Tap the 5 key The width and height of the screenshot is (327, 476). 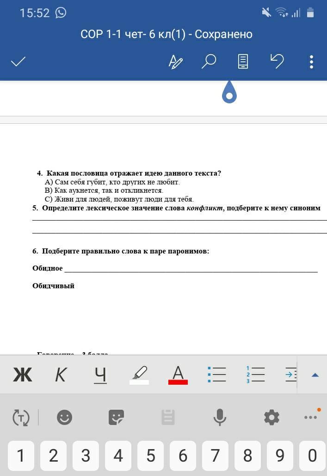151,456
